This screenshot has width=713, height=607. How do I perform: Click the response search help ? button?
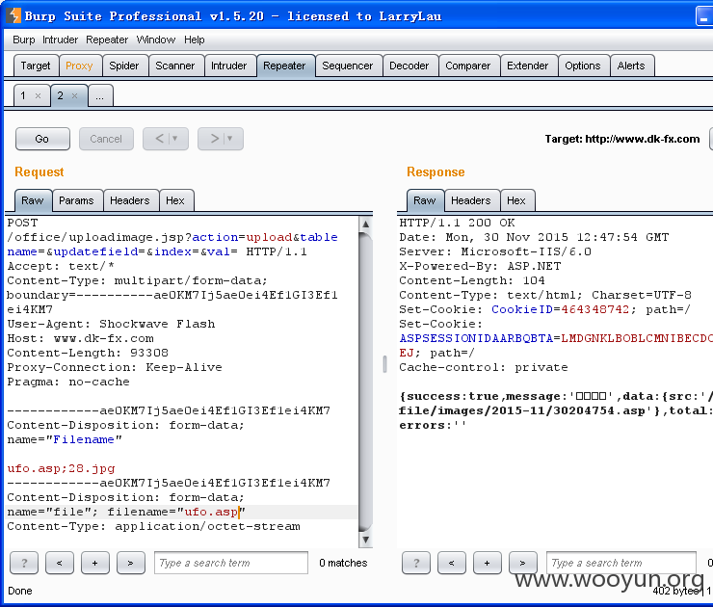[x=416, y=563]
